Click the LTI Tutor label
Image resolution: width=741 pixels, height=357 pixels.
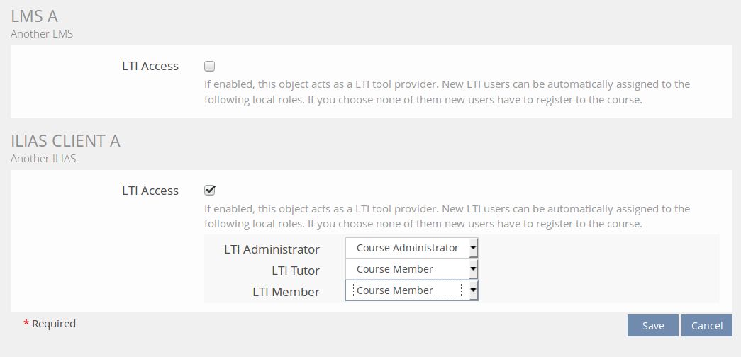[x=295, y=271]
